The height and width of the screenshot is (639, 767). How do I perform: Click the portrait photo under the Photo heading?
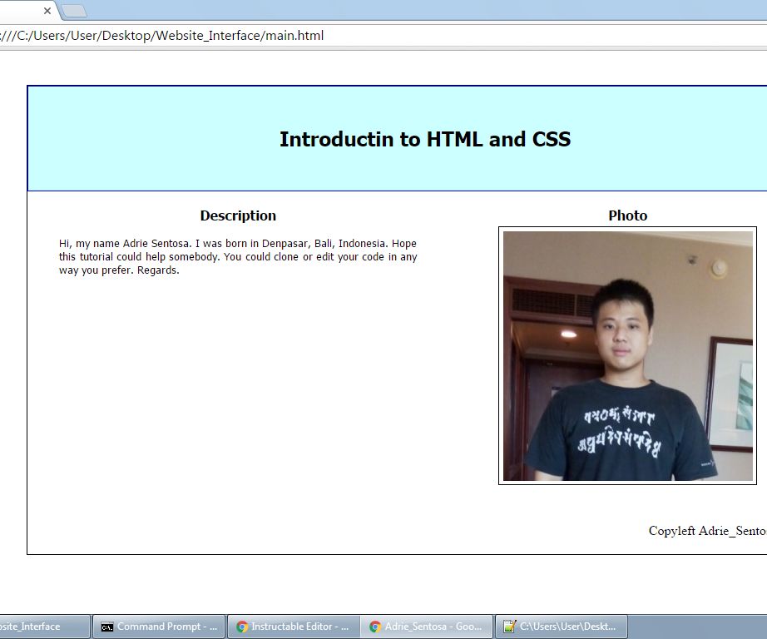click(x=627, y=355)
